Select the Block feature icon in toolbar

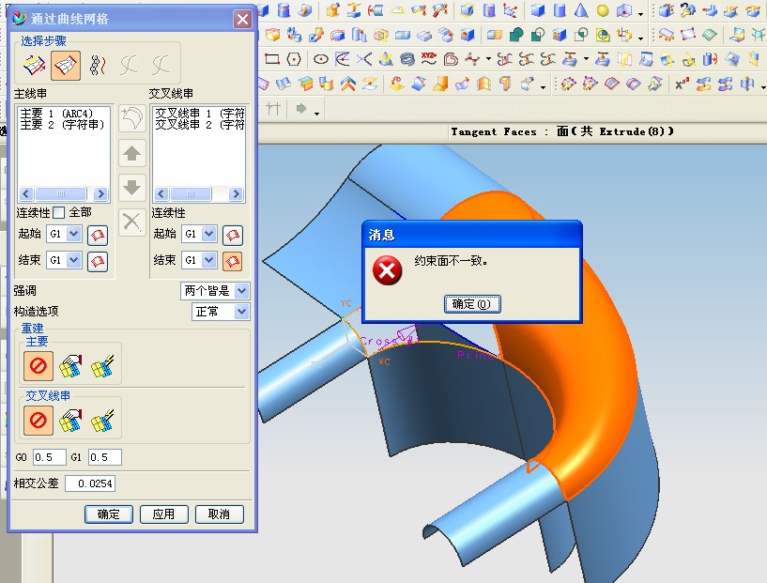pyautogui.click(x=538, y=9)
